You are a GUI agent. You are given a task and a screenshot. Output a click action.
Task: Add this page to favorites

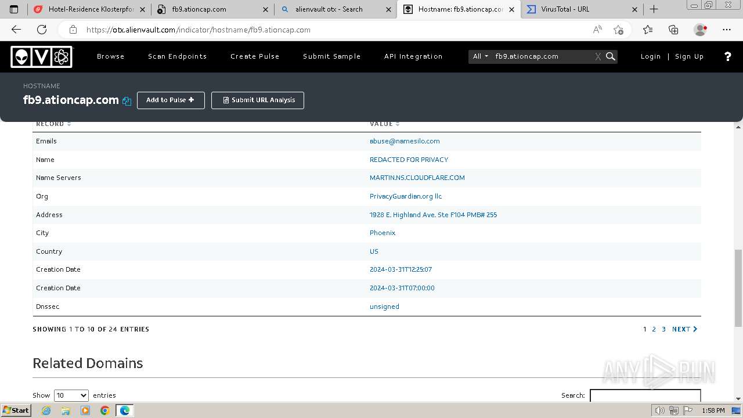[x=618, y=30]
